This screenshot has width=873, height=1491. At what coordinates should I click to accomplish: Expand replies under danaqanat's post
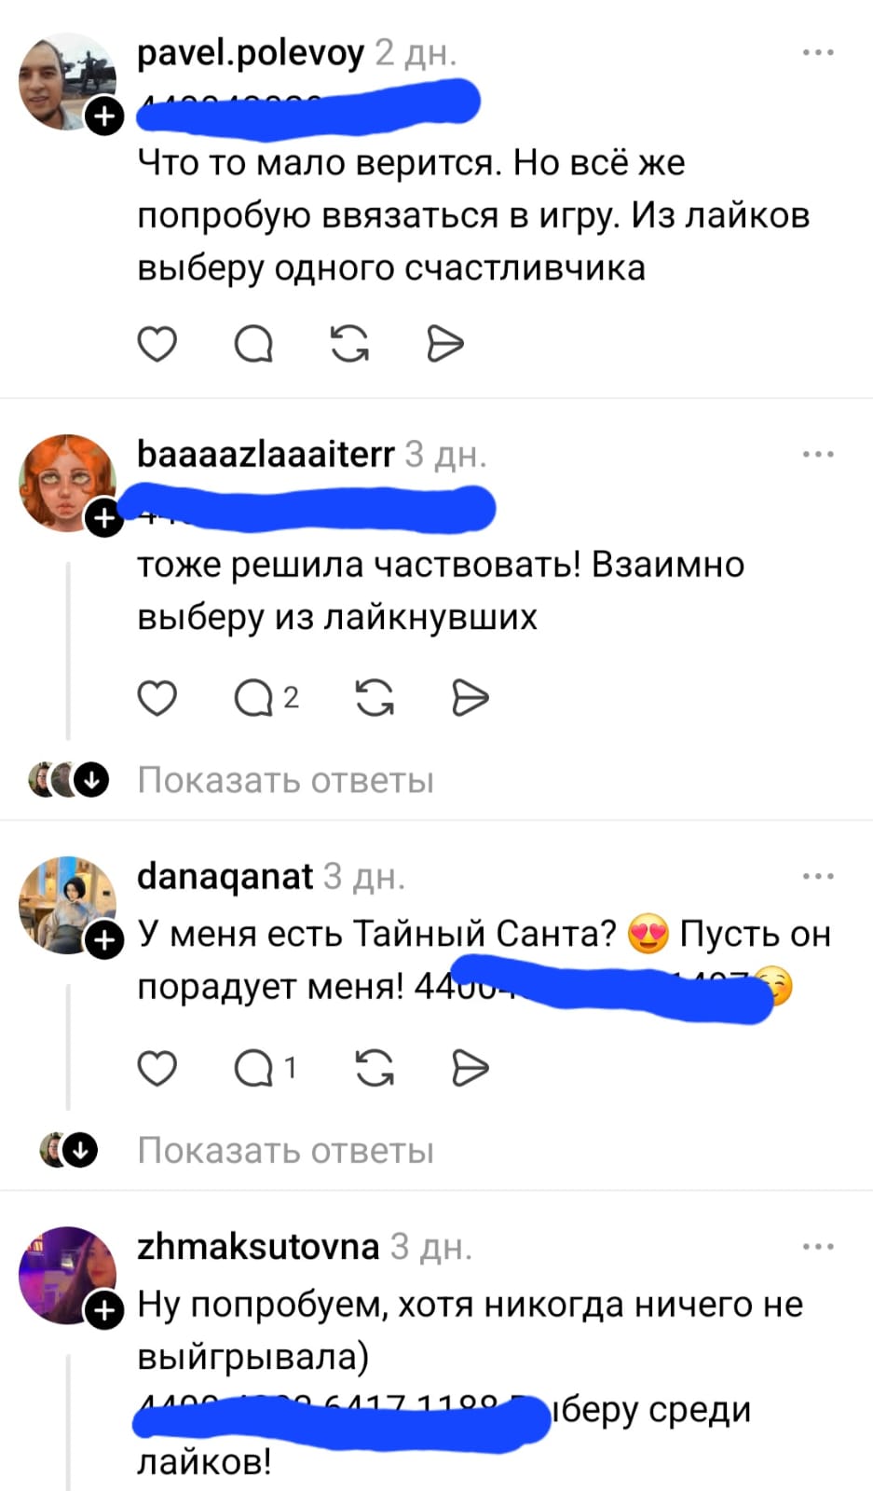pos(285,1151)
